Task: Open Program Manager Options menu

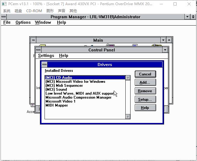Action: pyautogui.click(x=23, y=23)
